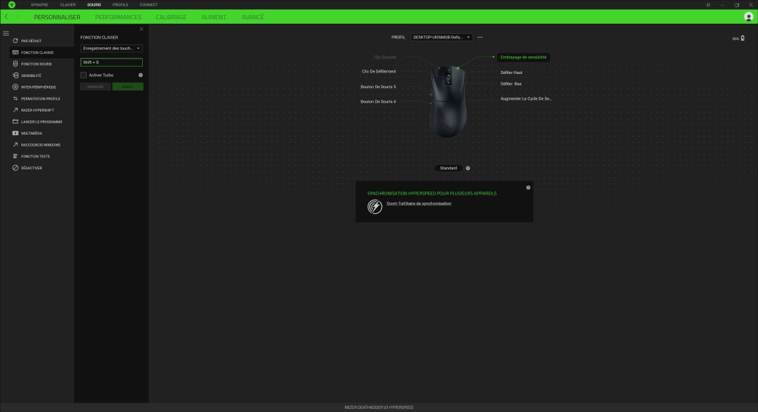Enable the Activer Turbo checkbox

(x=84, y=75)
